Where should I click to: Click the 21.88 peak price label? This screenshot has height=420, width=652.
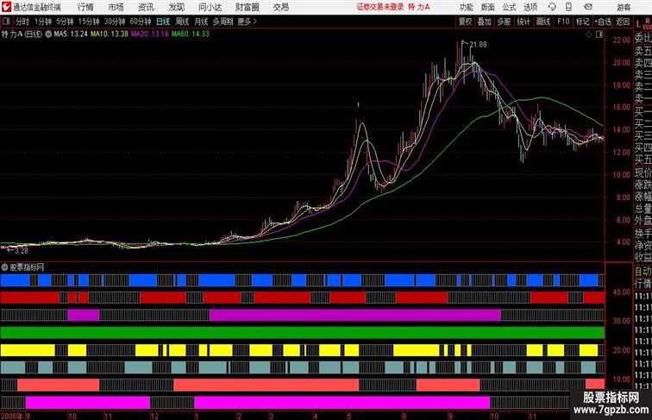[478, 45]
